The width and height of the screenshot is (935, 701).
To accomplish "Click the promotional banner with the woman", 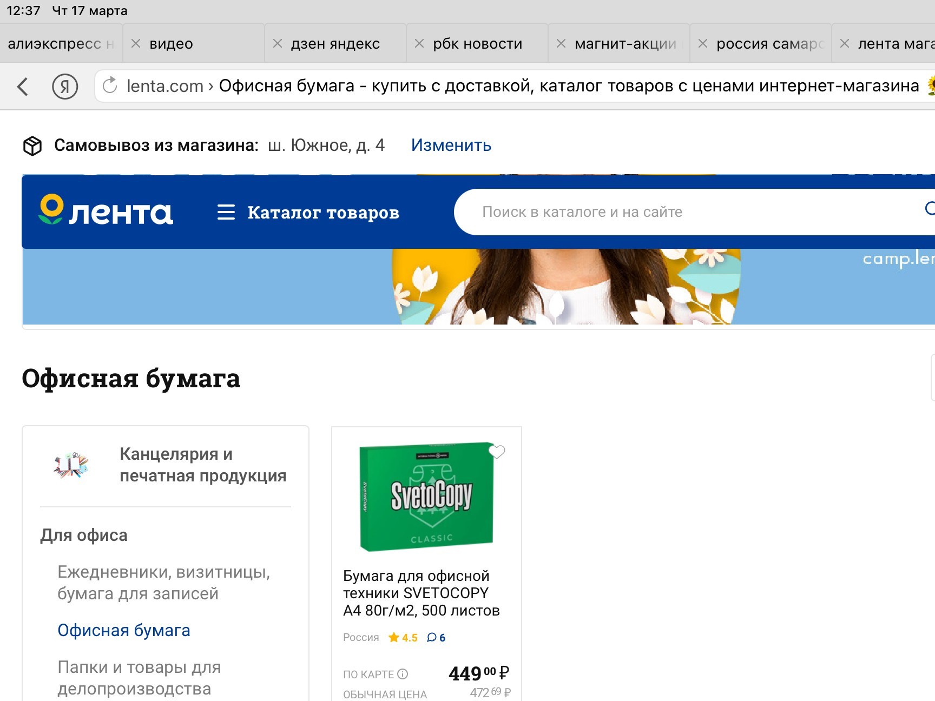I will [478, 287].
